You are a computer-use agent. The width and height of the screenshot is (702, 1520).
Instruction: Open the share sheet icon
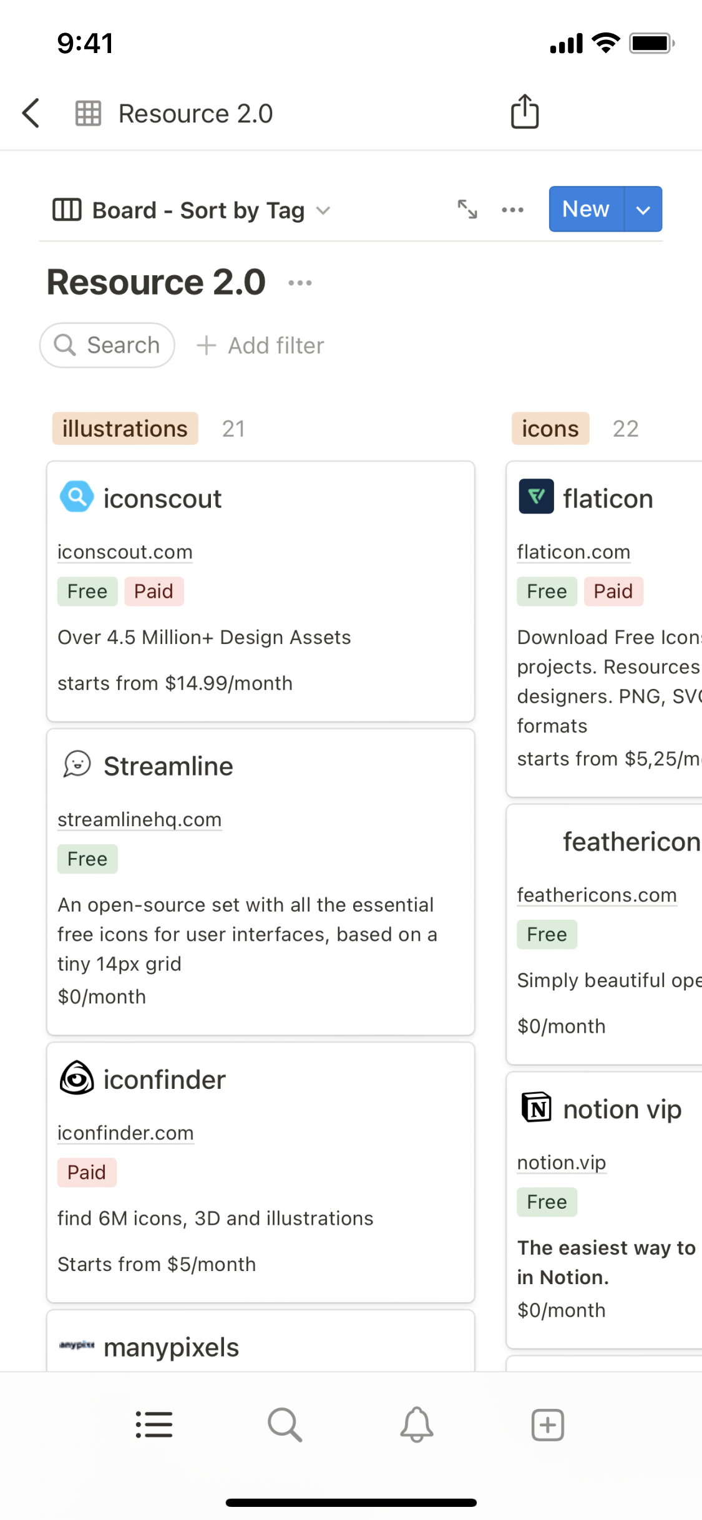[525, 112]
